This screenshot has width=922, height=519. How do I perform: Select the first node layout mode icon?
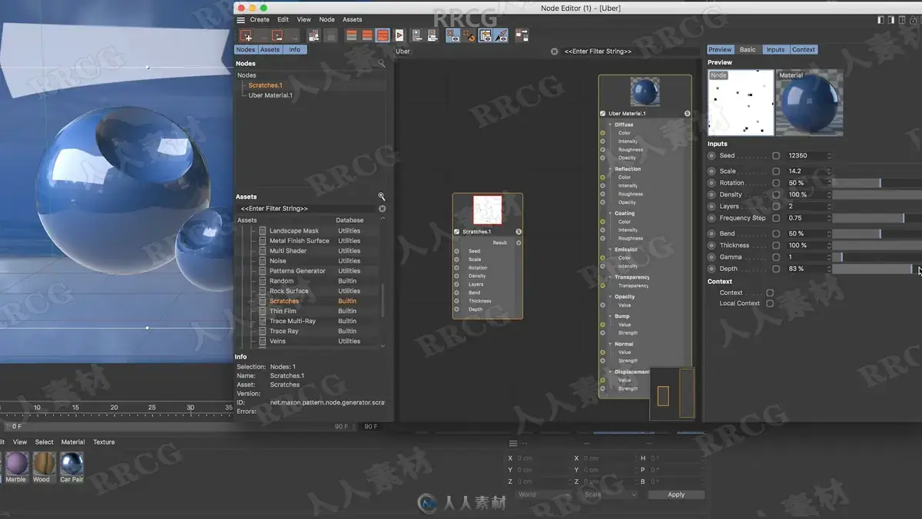point(351,35)
